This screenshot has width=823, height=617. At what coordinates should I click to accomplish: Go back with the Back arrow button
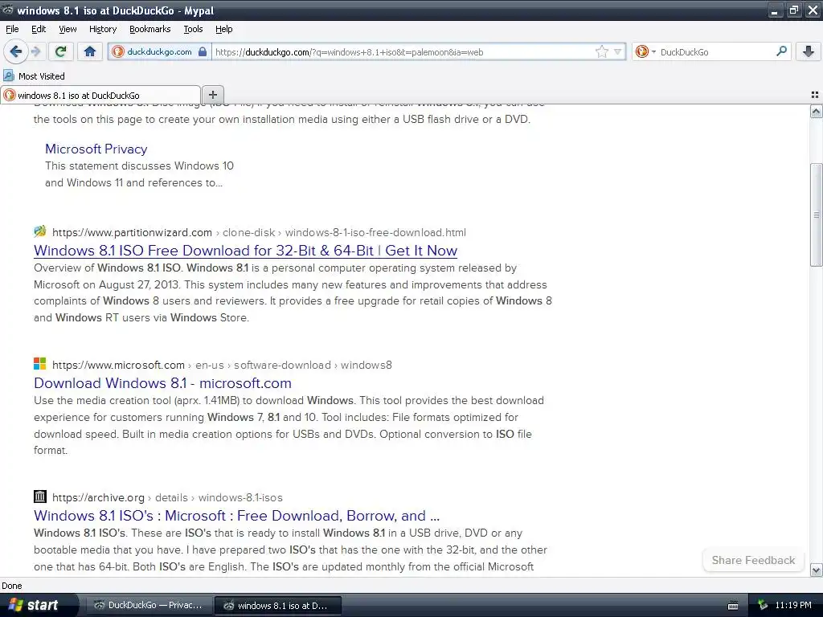pos(15,51)
